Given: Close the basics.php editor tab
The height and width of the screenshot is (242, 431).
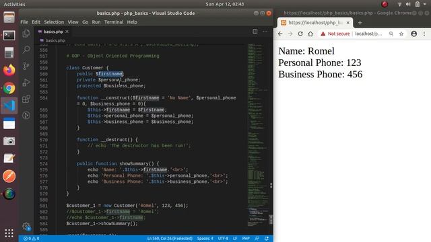Looking at the screenshot, I should (x=67, y=32).
